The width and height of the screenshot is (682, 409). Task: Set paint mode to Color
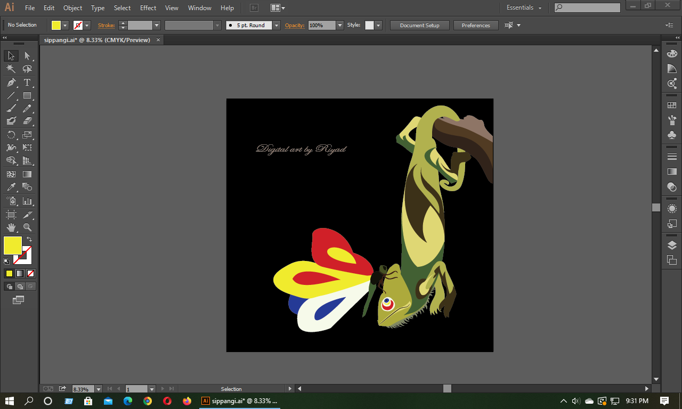click(9, 274)
